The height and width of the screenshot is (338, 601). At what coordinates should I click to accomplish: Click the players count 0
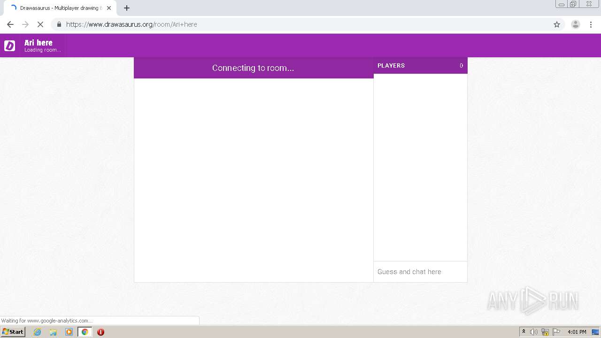click(461, 66)
